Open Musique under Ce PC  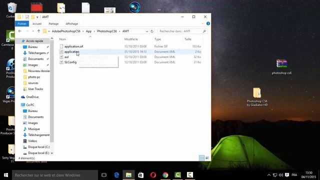[34, 129]
